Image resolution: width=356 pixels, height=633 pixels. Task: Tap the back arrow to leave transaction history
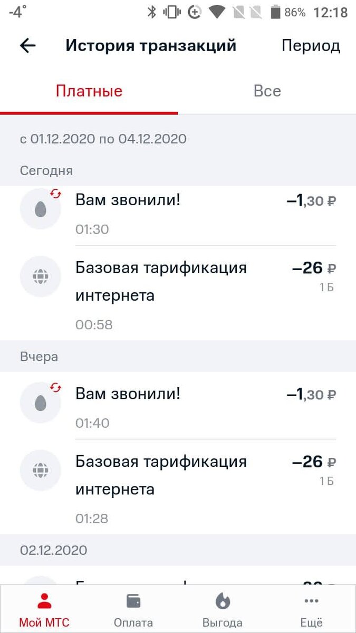26,46
